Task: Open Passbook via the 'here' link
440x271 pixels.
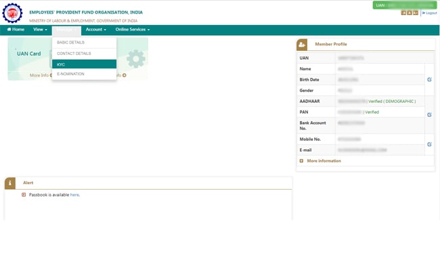Action: click(x=74, y=194)
